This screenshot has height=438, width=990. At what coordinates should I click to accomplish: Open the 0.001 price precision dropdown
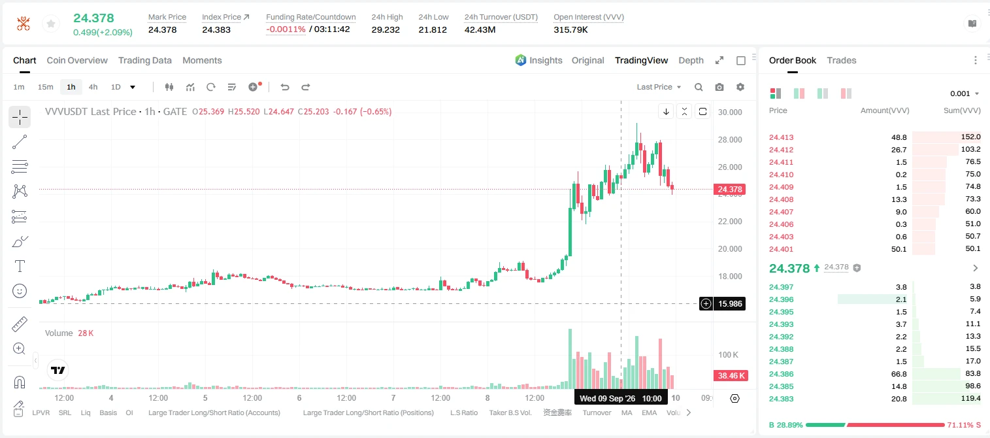[x=965, y=93]
